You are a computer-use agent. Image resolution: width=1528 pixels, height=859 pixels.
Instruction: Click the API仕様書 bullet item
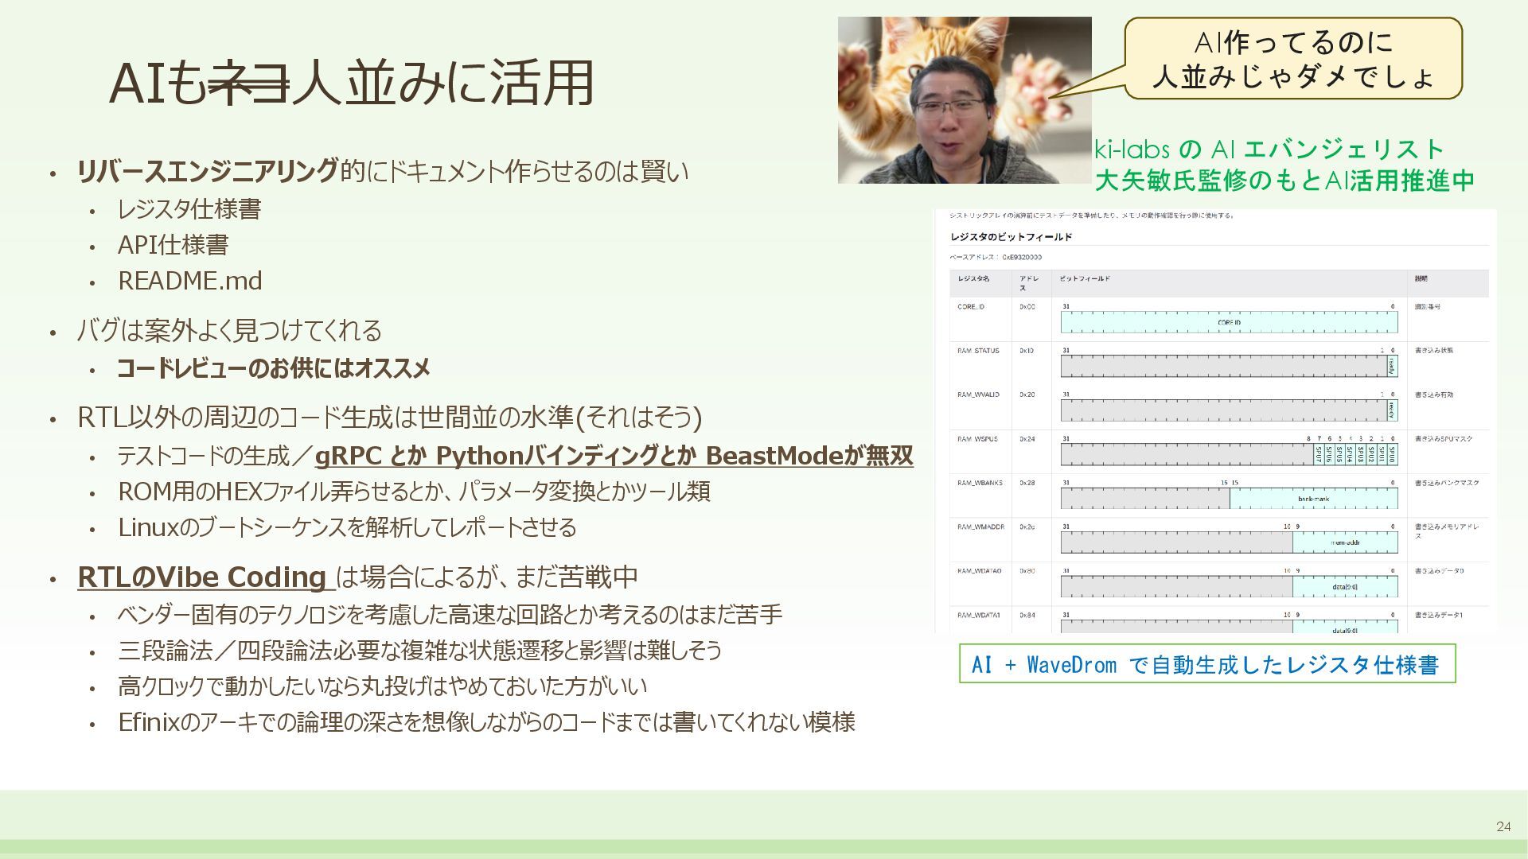173,245
